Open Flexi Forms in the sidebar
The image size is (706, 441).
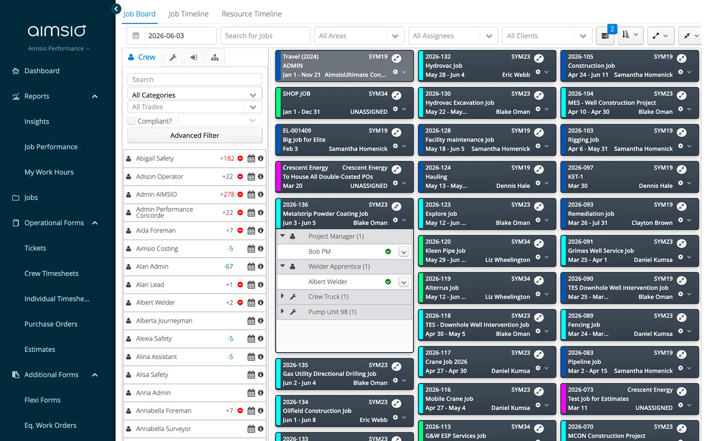pyautogui.click(x=42, y=400)
